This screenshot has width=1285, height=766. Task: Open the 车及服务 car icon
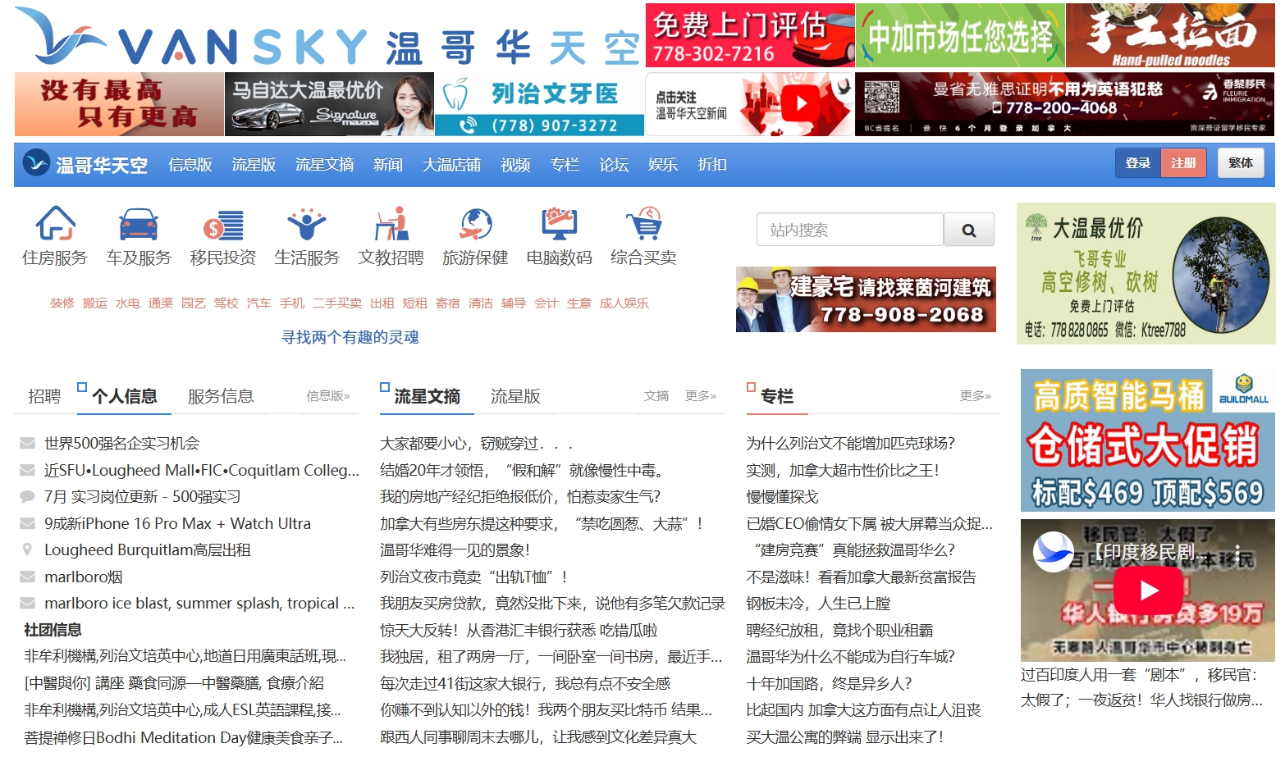pos(139,223)
